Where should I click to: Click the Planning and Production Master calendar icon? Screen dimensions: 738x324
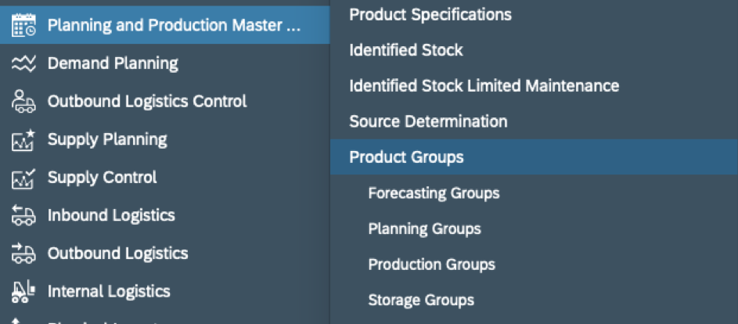point(23,25)
